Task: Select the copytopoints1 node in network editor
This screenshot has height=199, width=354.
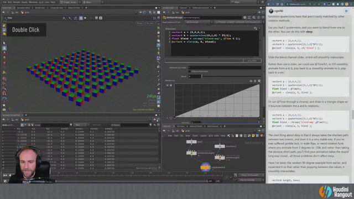Action: 205,167
